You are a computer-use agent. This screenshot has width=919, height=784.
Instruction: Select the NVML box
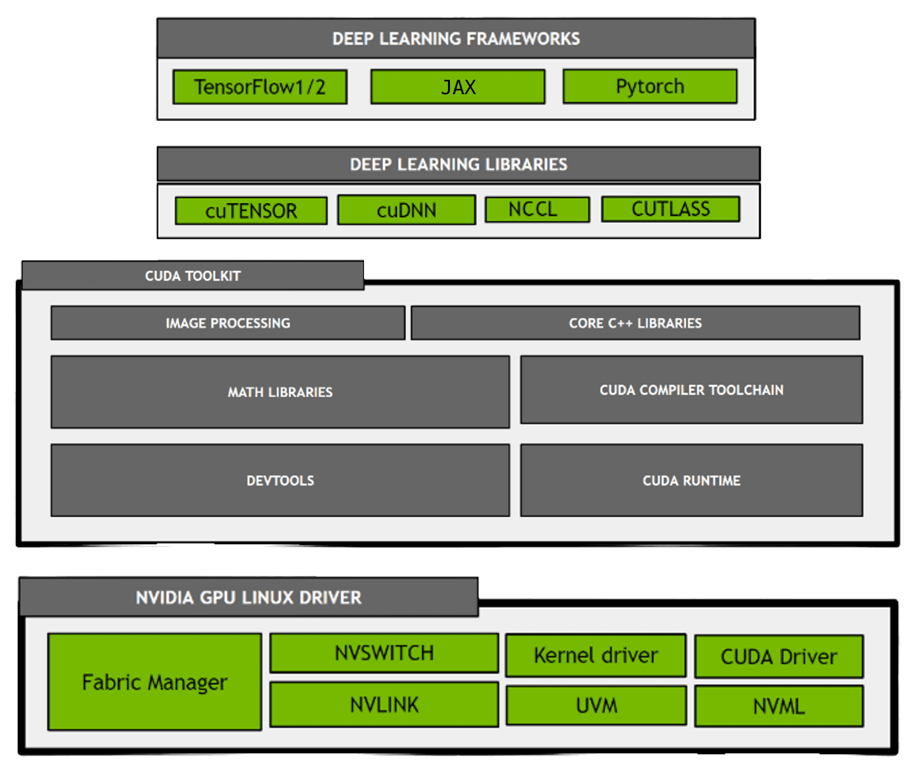tap(779, 706)
